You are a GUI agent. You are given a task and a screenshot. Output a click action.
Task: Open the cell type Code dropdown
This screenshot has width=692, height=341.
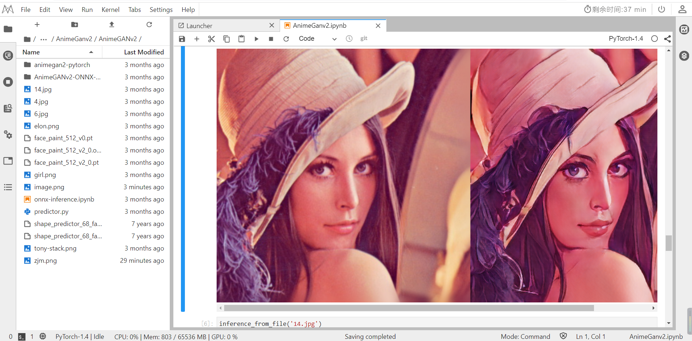point(317,39)
